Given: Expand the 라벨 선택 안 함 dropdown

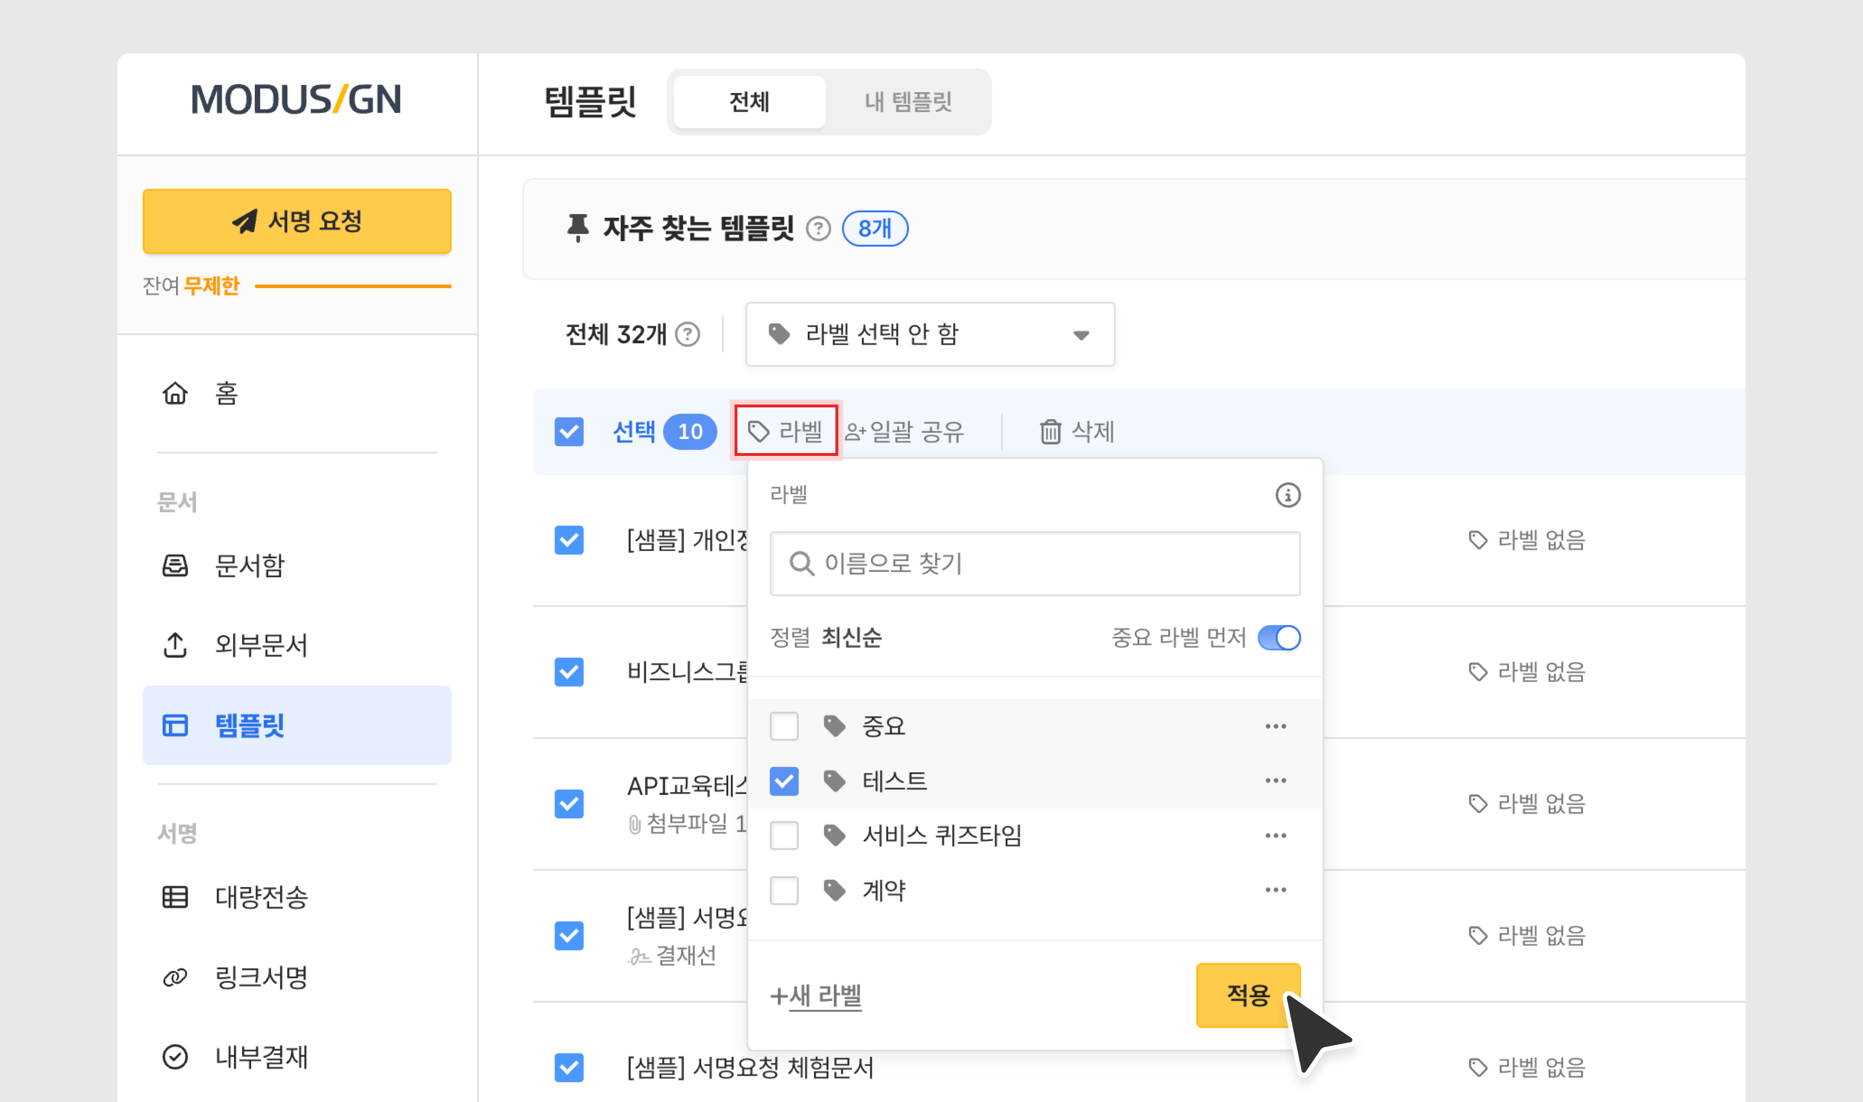Looking at the screenshot, I should 930,334.
